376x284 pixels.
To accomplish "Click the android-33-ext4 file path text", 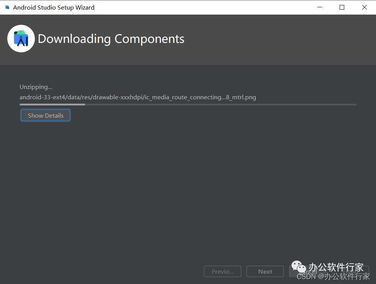I will (x=137, y=97).
